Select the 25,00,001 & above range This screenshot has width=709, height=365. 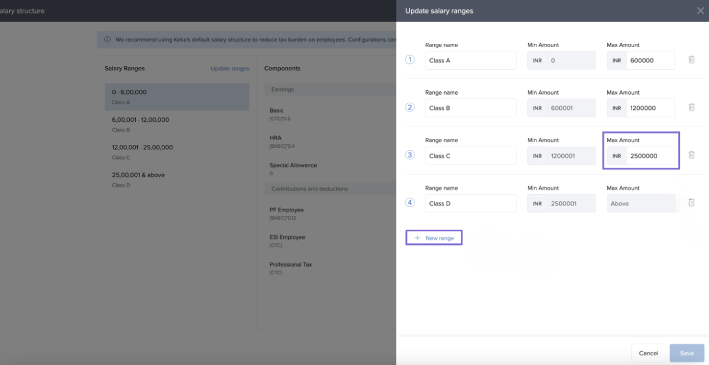pos(177,180)
